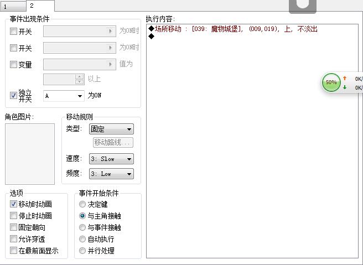Image resolution: width=363 pixels, height=265 pixels.
Task: Click the 执行内容 label
Action: pyautogui.click(x=160, y=19)
